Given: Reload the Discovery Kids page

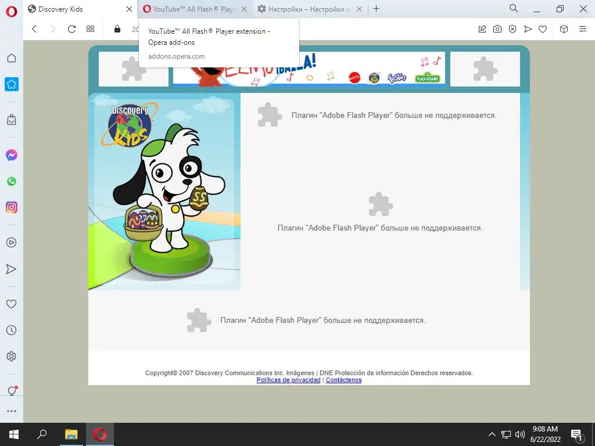Looking at the screenshot, I should click(71, 29).
